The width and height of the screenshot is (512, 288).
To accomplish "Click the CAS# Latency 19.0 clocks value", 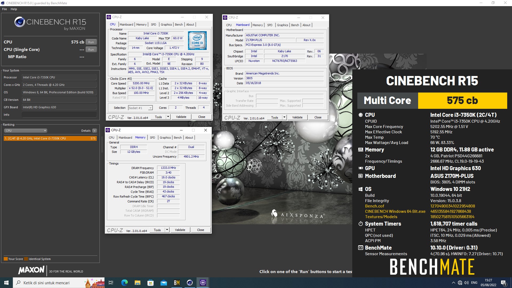I will point(168,178).
